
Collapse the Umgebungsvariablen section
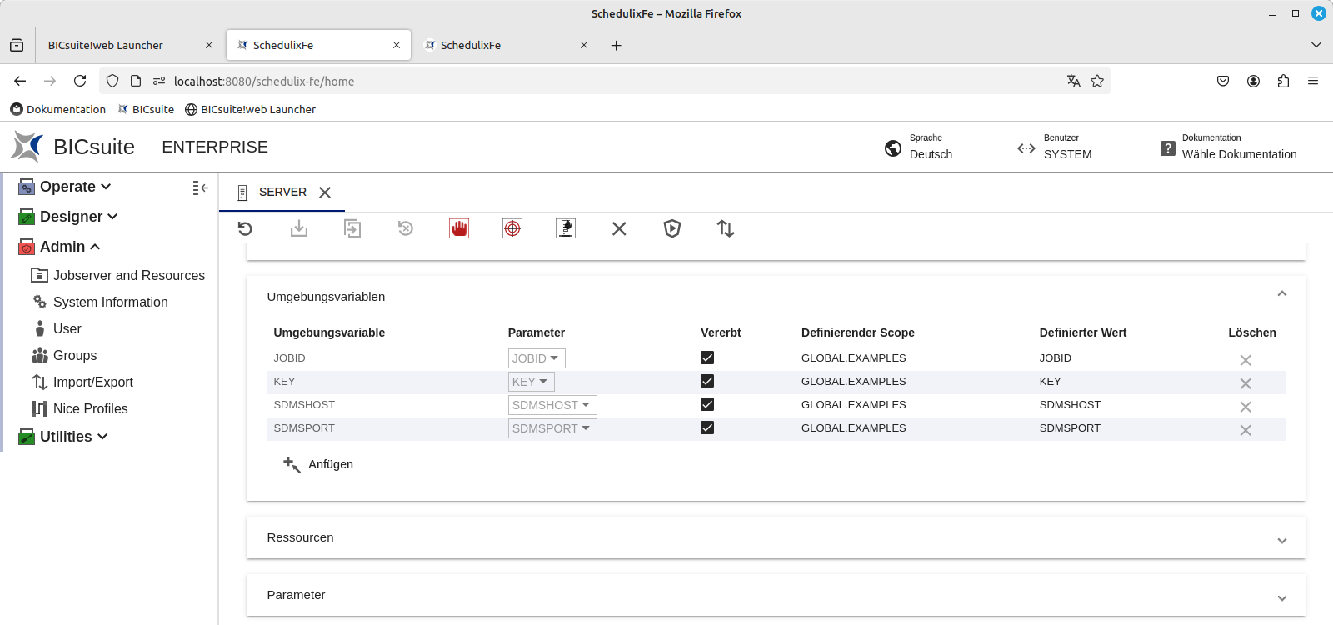[x=1282, y=293]
